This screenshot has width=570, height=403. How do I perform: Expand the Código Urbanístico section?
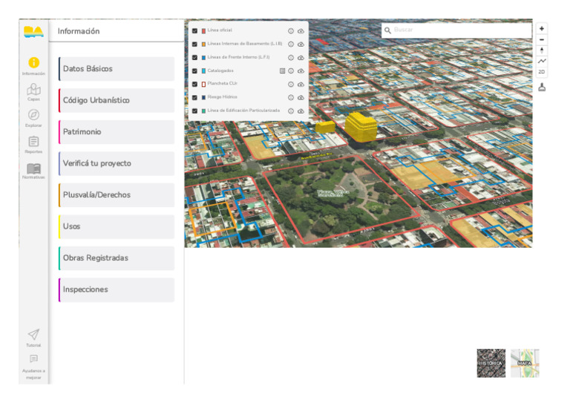[117, 100]
